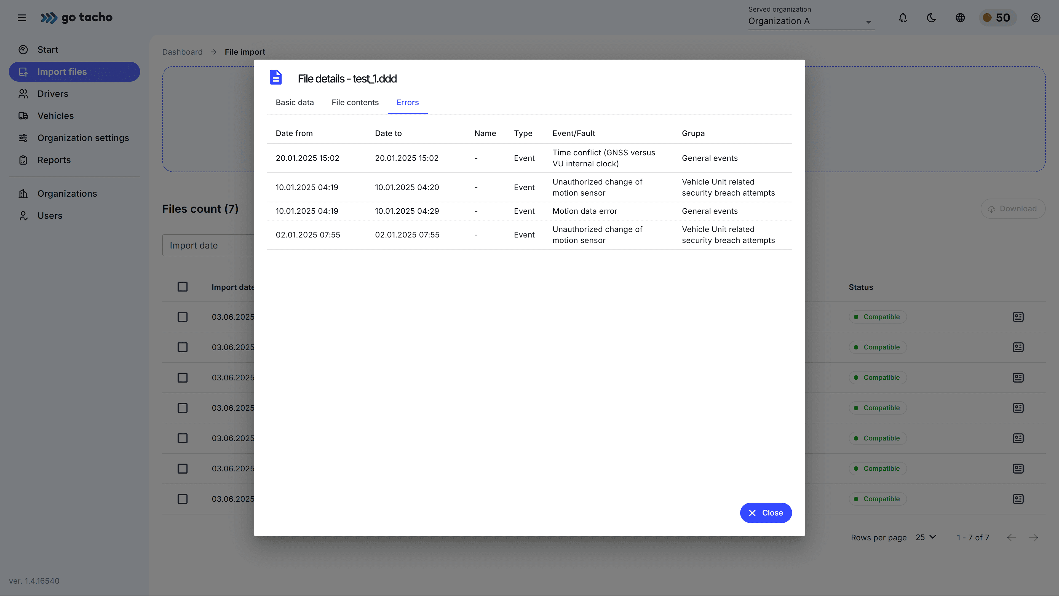Image resolution: width=1059 pixels, height=596 pixels.
Task: Tick the select-all files checkbox
Action: [x=183, y=287]
